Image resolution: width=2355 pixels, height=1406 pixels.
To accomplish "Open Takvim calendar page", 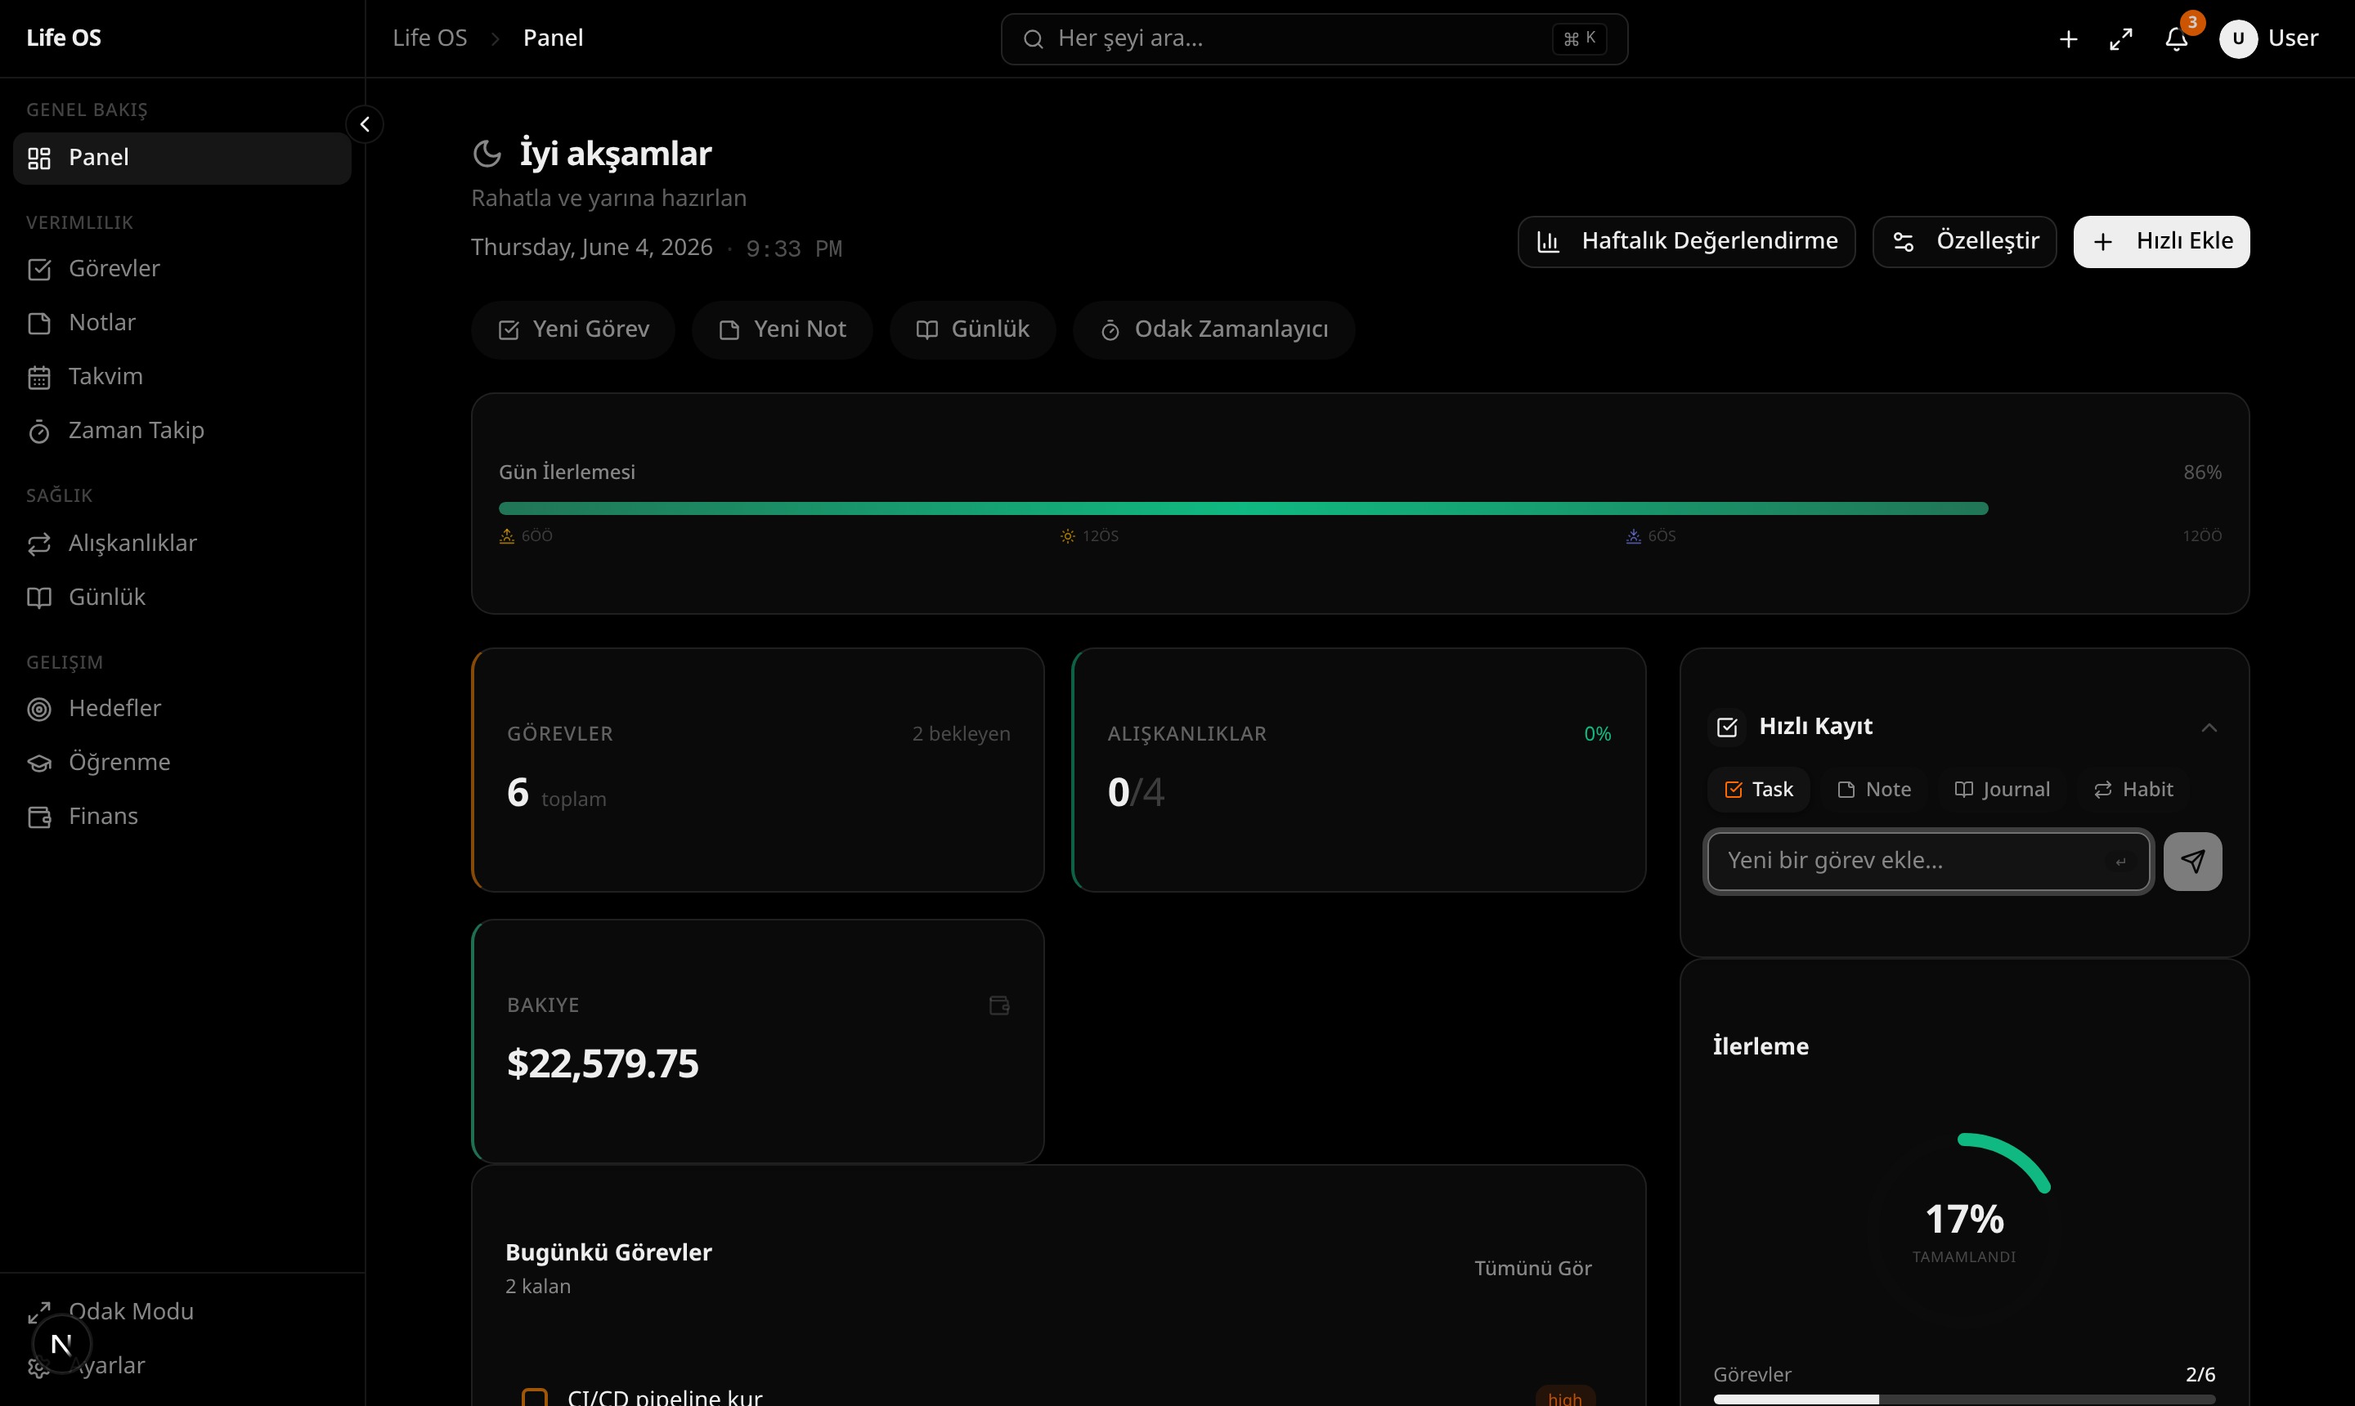I will pos(182,377).
